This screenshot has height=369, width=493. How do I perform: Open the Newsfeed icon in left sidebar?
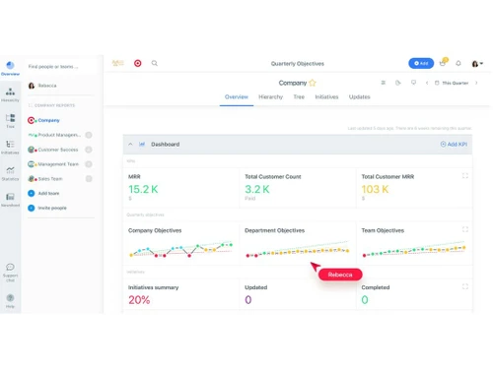tap(10, 200)
